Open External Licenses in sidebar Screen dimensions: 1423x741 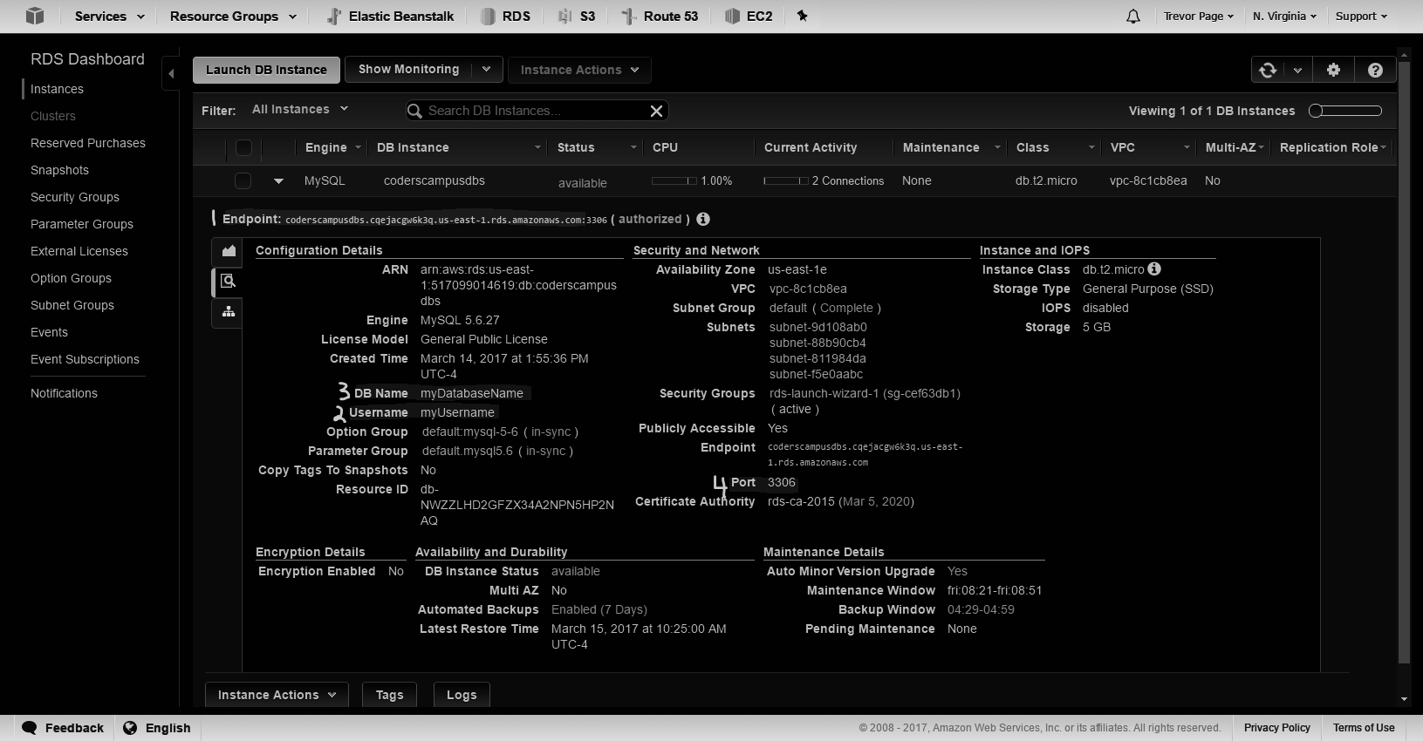[79, 251]
